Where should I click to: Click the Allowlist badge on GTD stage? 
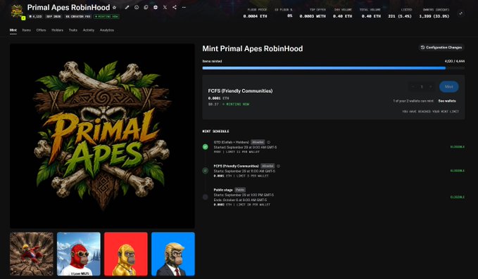tap(258, 142)
